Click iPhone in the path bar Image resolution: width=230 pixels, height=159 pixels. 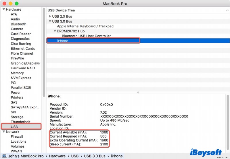click(117, 156)
